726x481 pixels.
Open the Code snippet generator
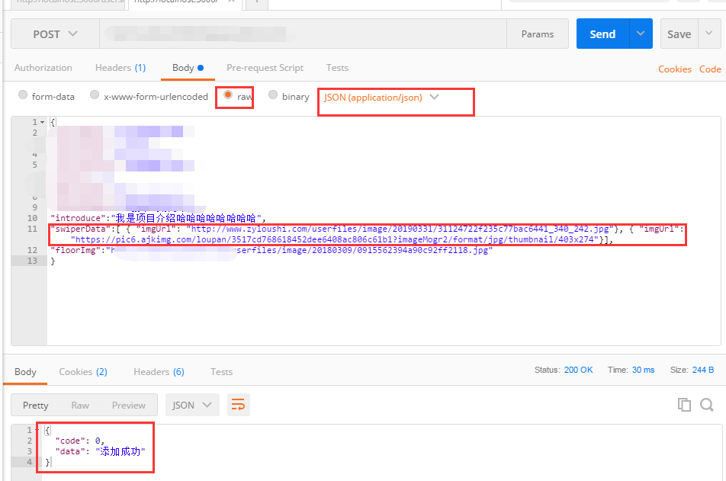710,69
